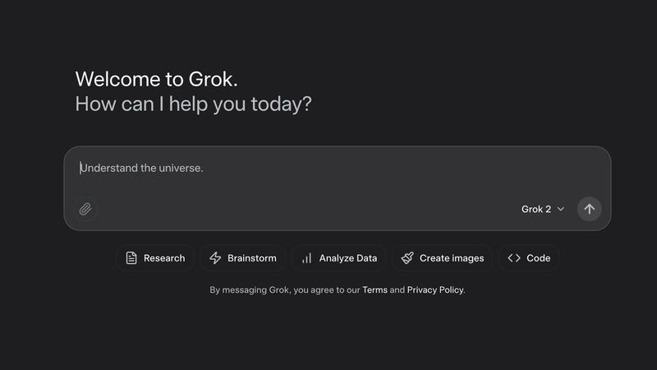Image resolution: width=657 pixels, height=370 pixels.
Task: Click the "How can I help you today?" text
Action: pyautogui.click(x=193, y=104)
